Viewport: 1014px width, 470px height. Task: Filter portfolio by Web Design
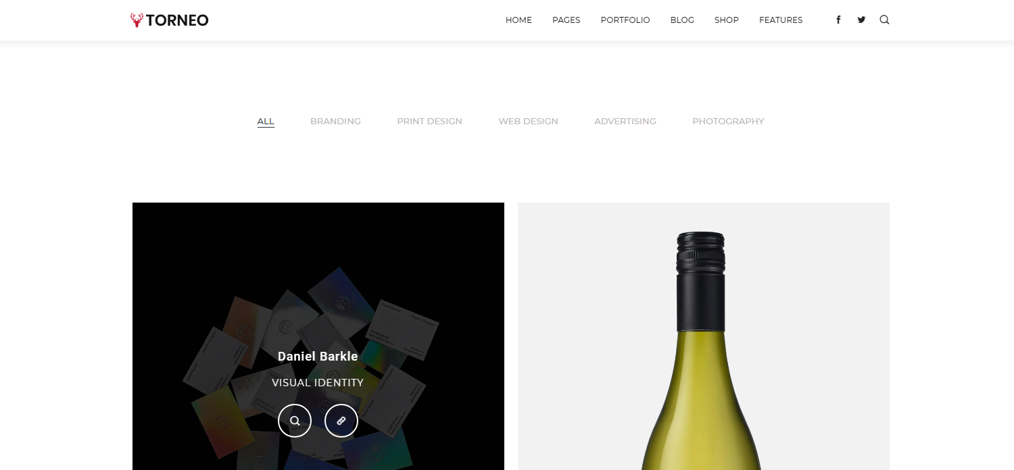(x=528, y=122)
